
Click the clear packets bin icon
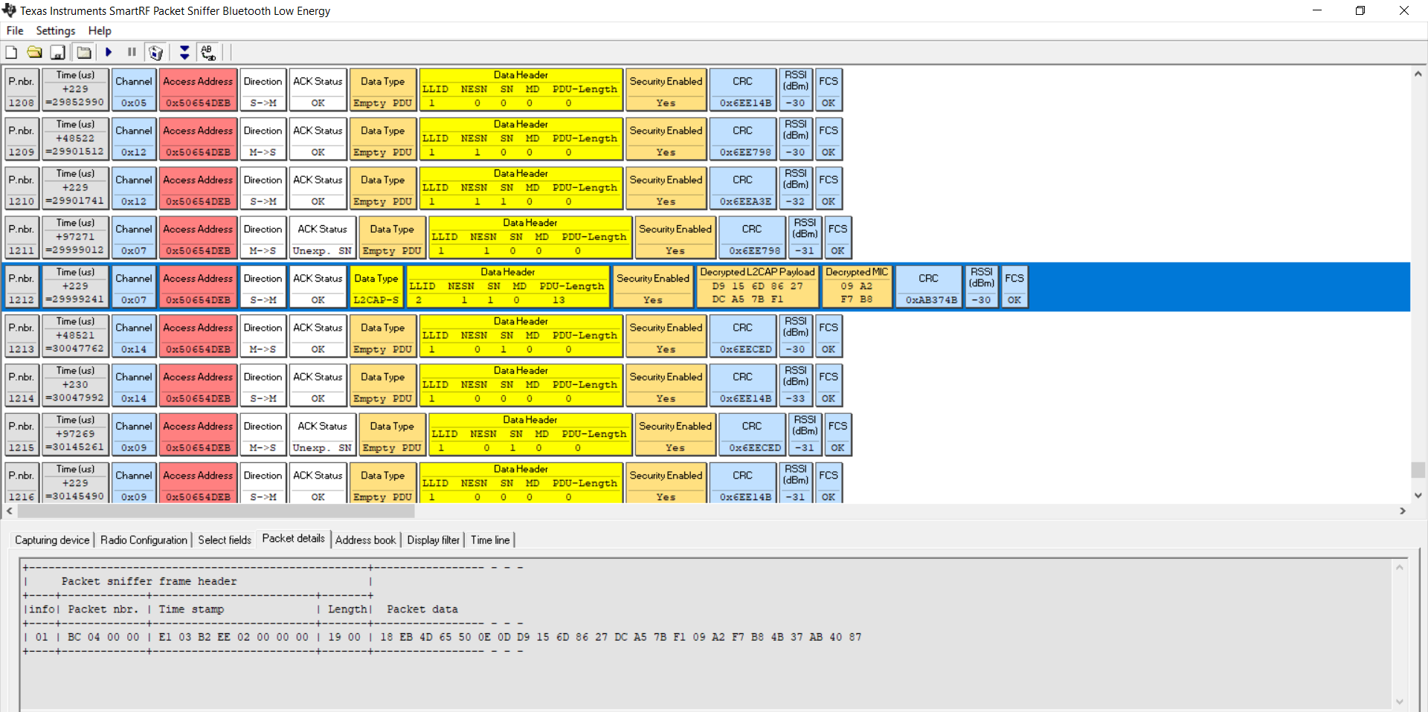tap(155, 52)
